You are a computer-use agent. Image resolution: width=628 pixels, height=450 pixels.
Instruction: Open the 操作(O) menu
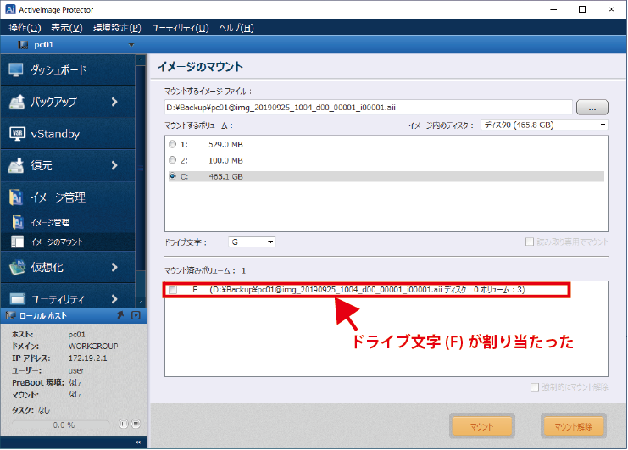(24, 28)
